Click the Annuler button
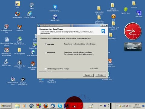Image resolution: width=145 pixels, height=109 pixels. pos(101,75)
